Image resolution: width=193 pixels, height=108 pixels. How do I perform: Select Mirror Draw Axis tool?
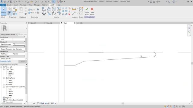[59, 9]
